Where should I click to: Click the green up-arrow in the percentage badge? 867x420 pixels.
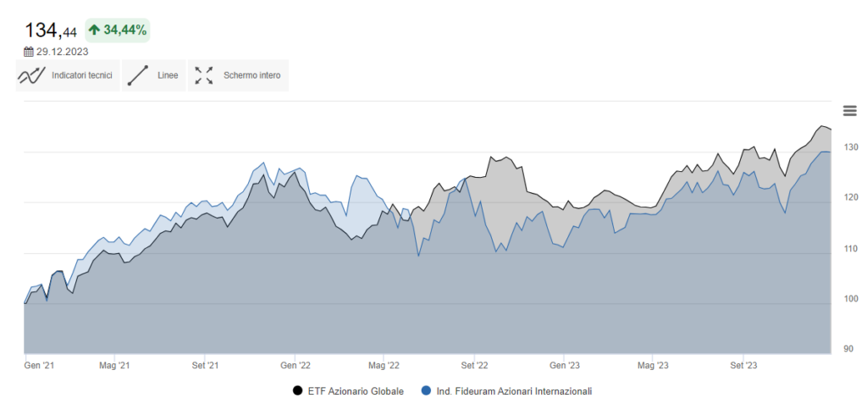click(x=94, y=30)
